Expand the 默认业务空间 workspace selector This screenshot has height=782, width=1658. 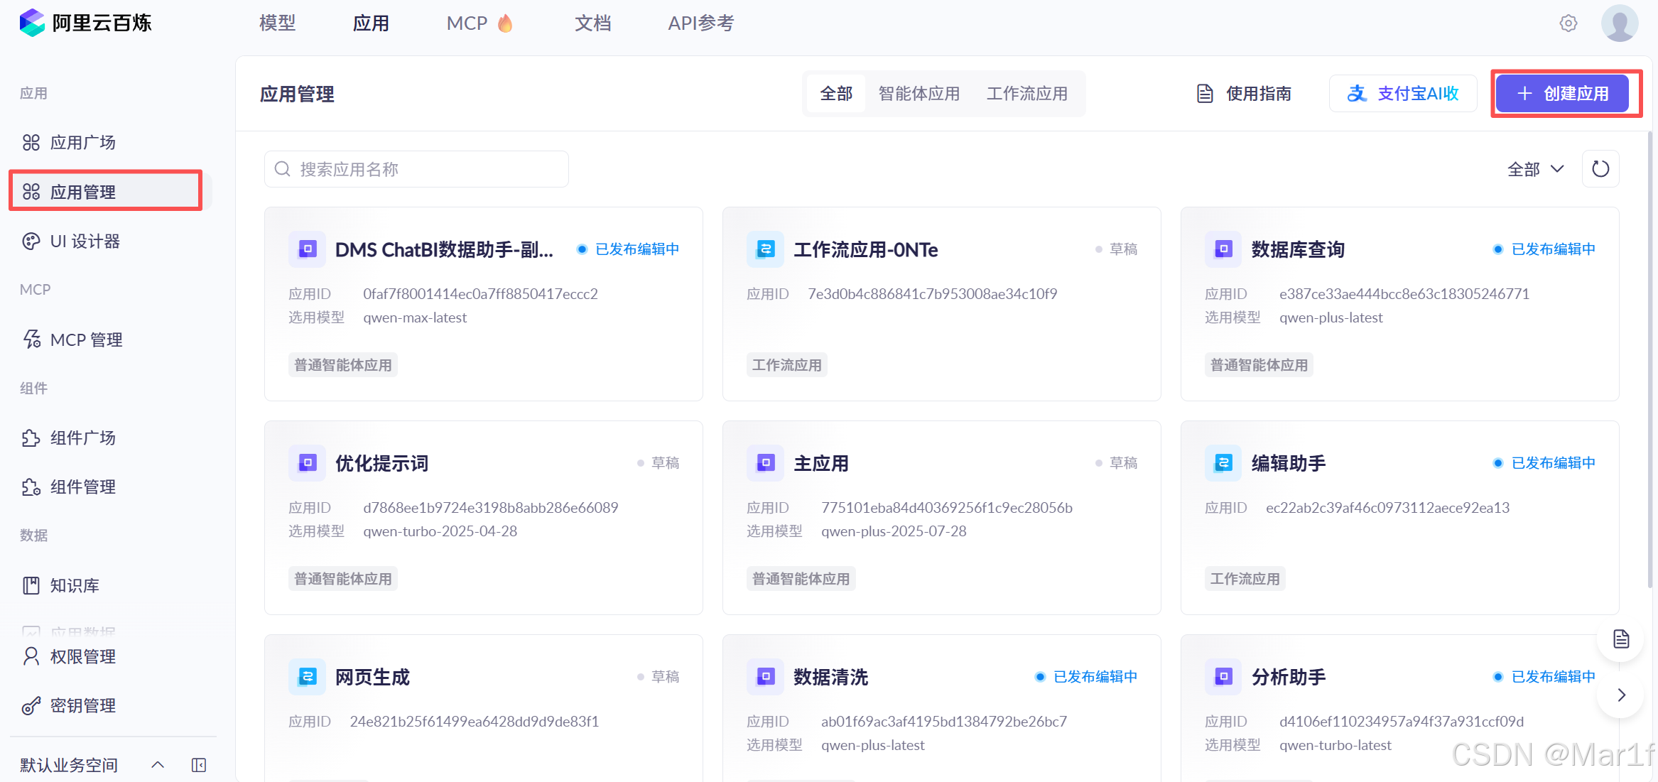pos(92,765)
